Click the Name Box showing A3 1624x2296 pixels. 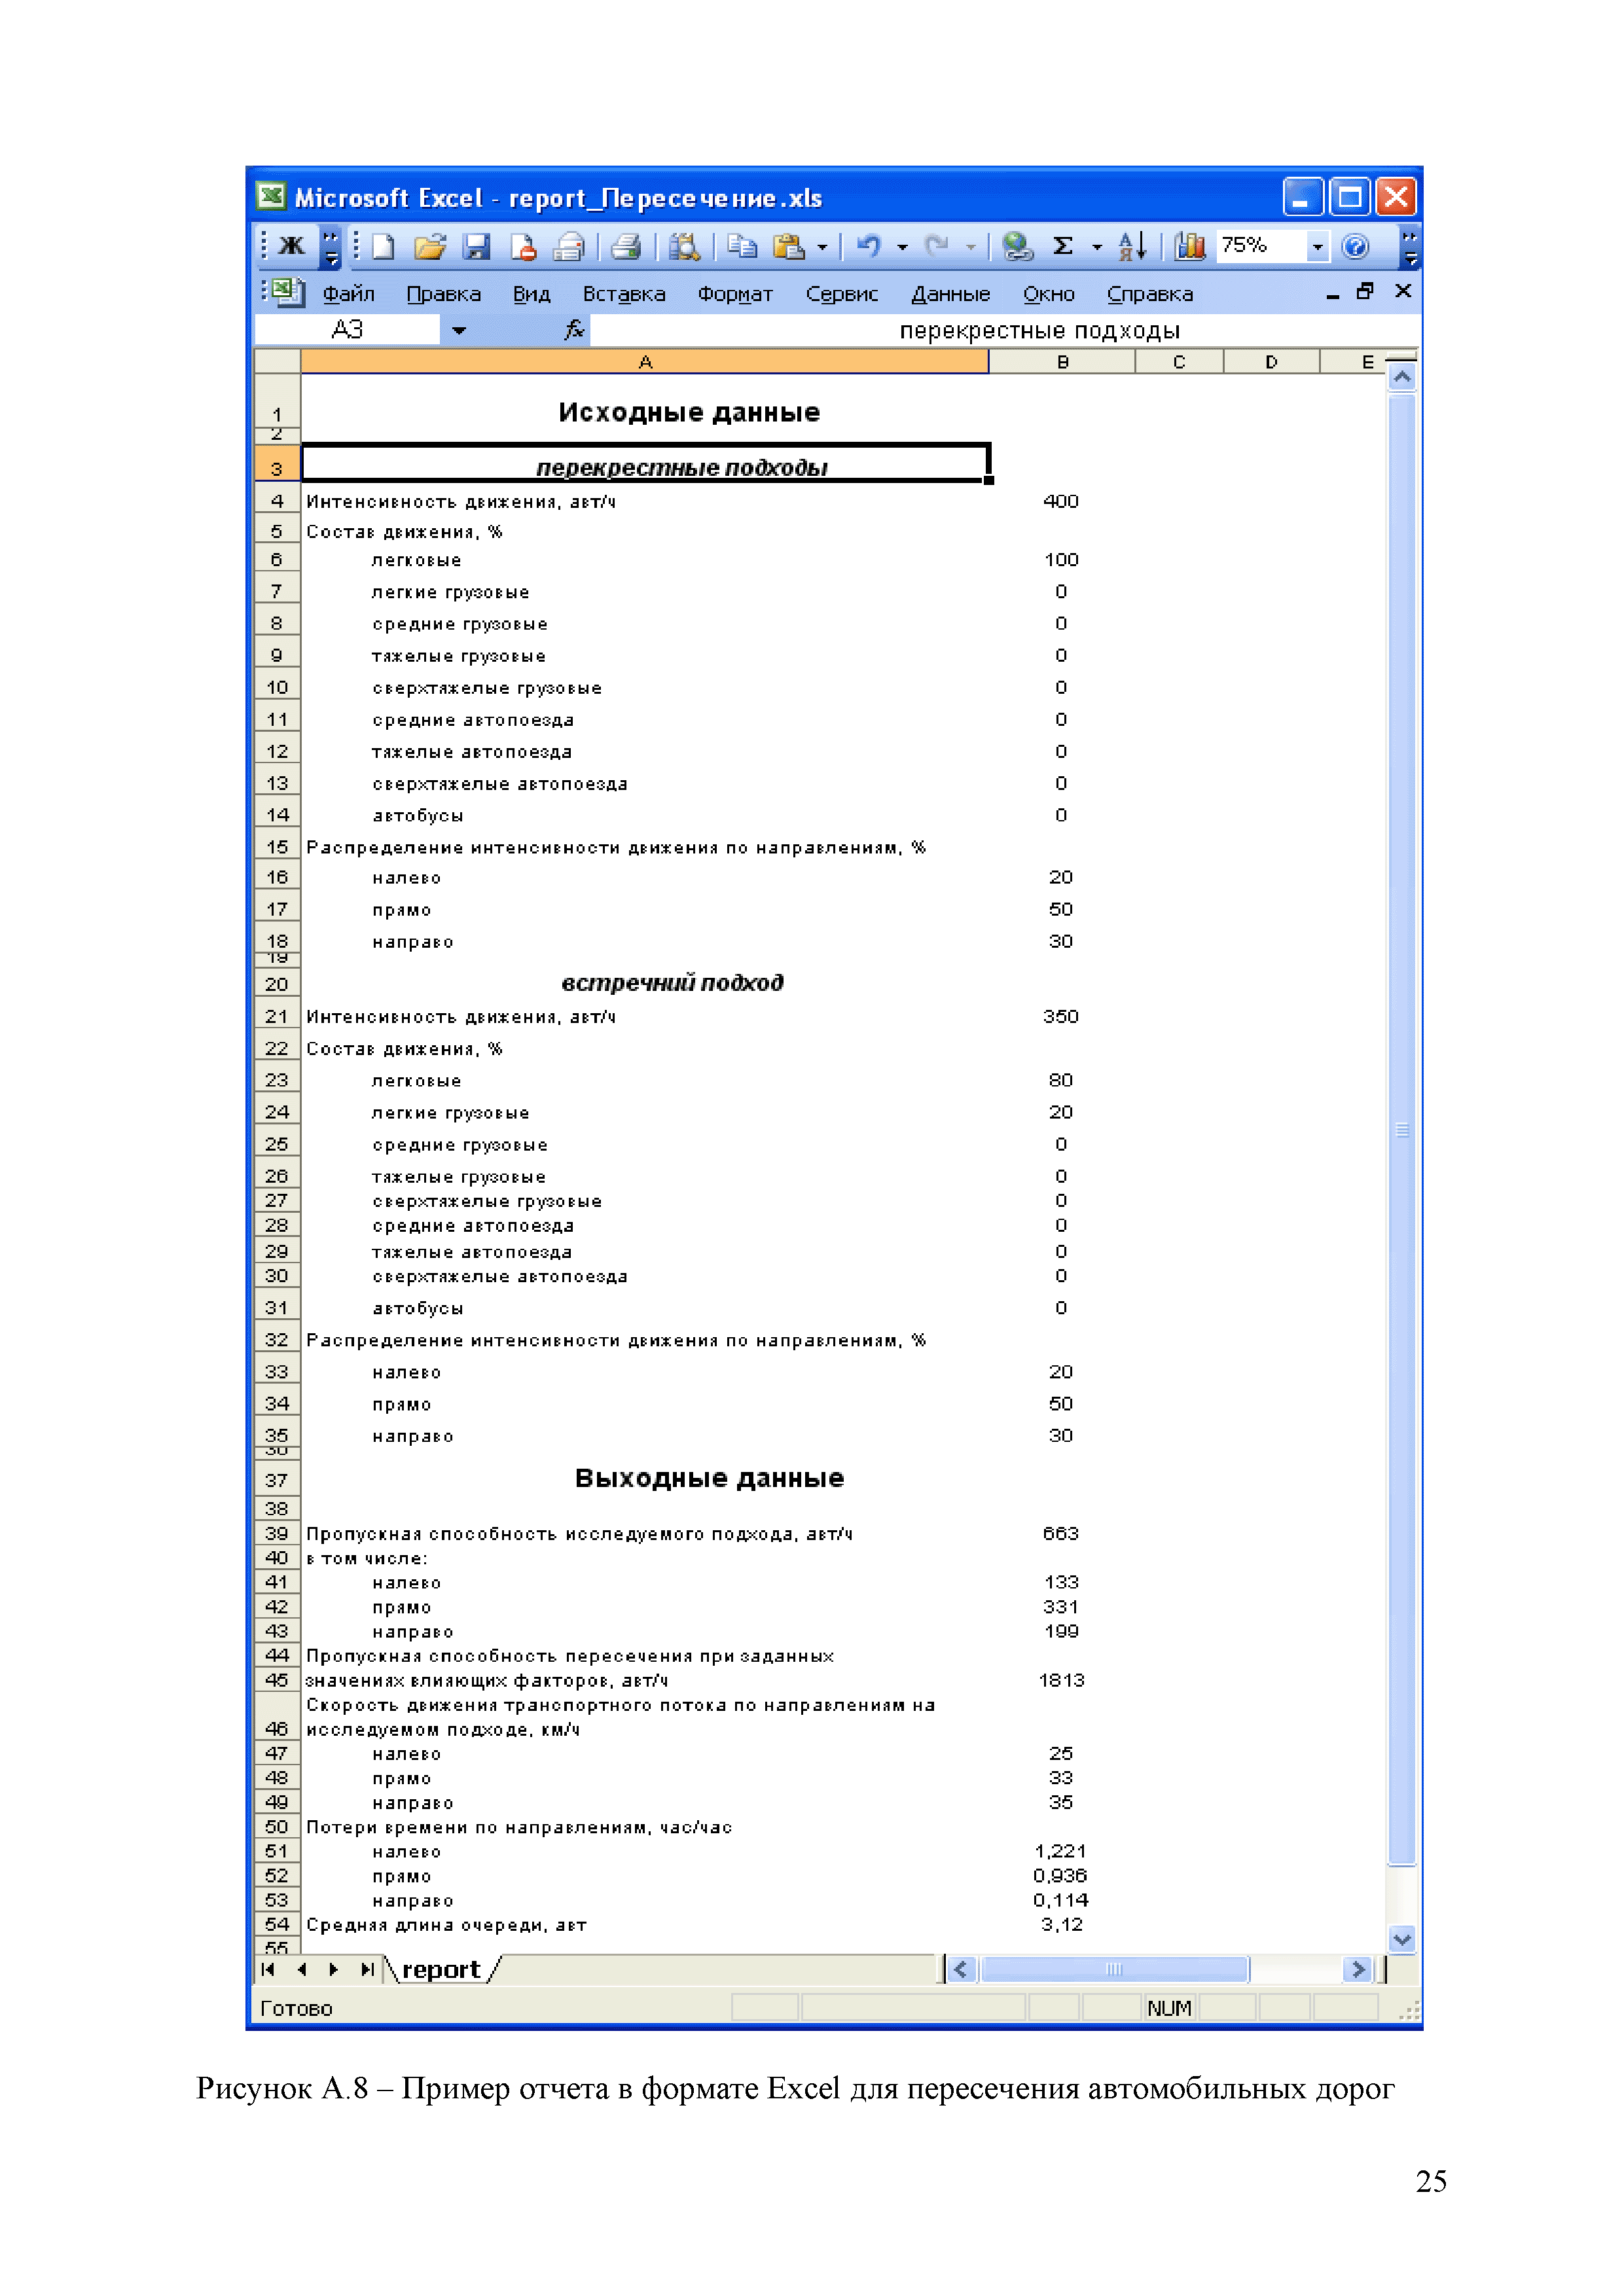coord(347,329)
